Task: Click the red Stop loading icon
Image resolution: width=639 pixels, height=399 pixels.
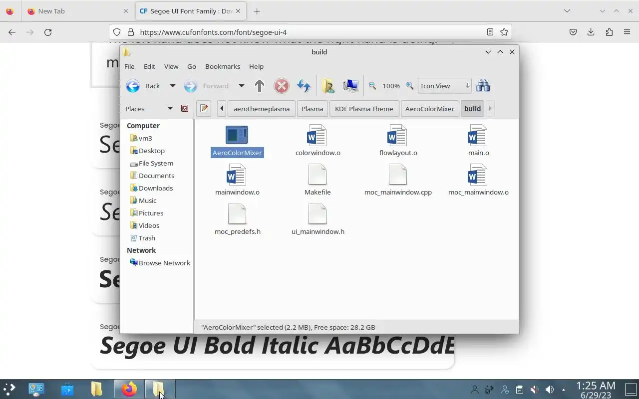Action: (x=282, y=86)
